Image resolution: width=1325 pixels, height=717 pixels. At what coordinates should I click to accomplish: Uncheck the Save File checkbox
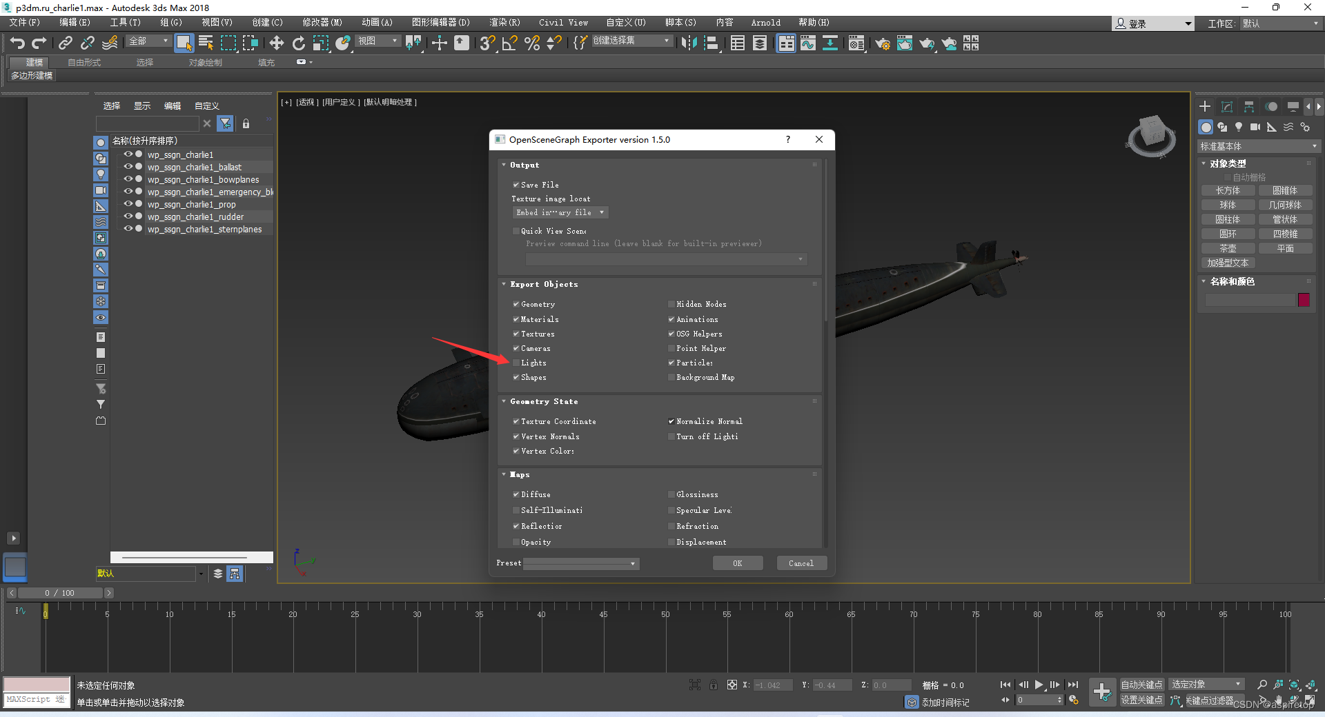516,185
